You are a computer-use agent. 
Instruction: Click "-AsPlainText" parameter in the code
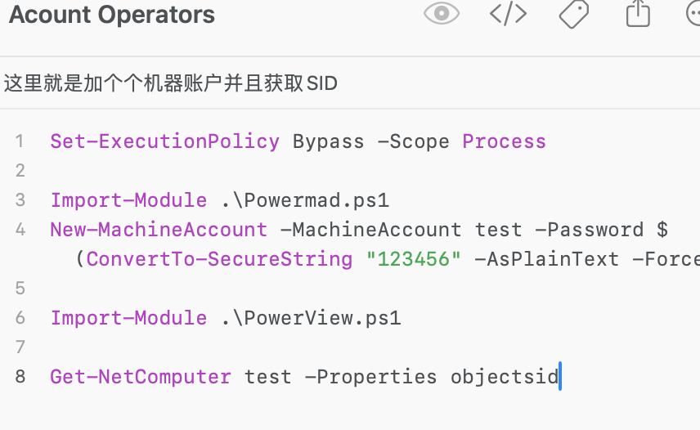pos(546,259)
